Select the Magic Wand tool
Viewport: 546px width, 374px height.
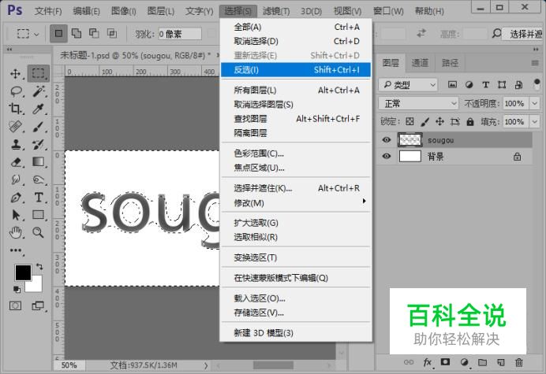[x=39, y=91]
